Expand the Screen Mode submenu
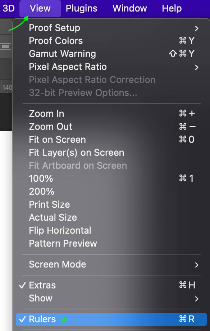 click(57, 264)
